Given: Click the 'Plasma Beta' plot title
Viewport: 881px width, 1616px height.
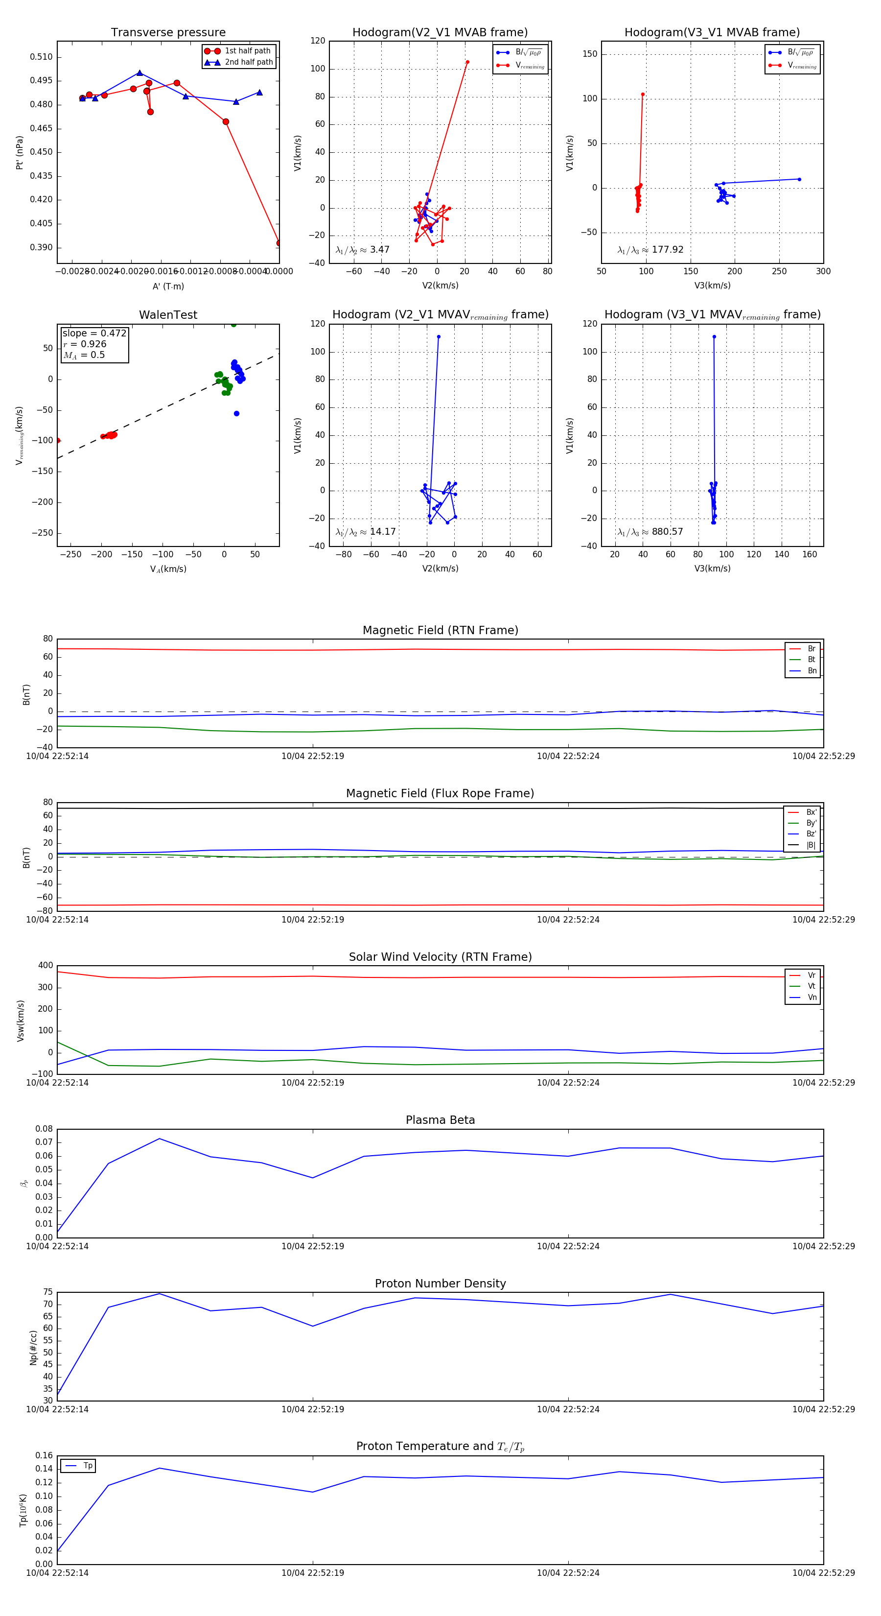Looking at the screenshot, I should click(x=440, y=1120).
